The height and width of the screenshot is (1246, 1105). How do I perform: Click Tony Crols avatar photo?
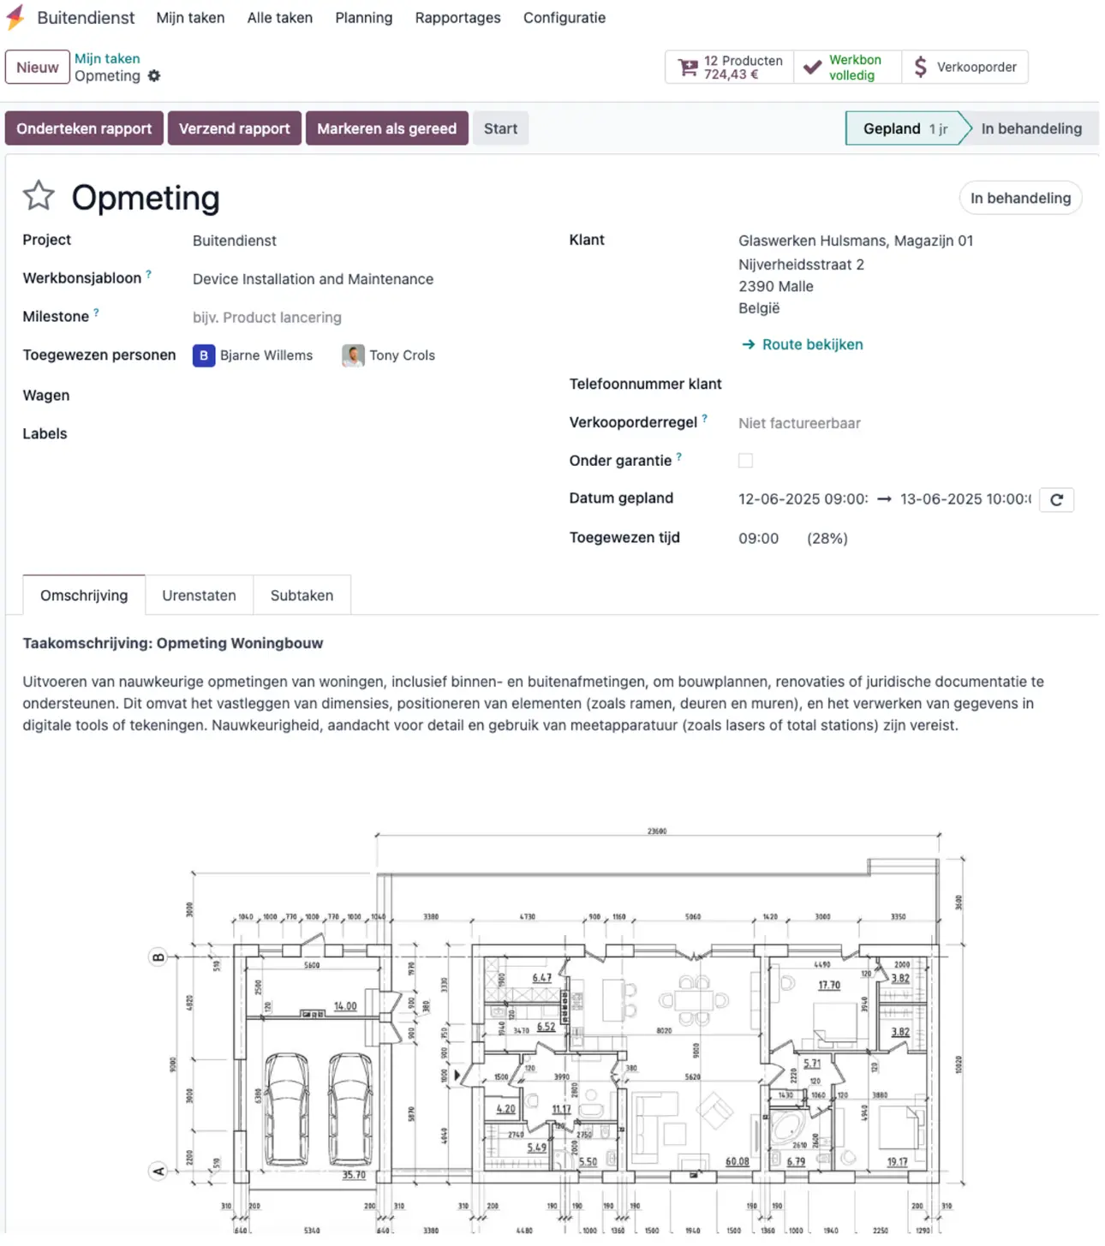pos(353,355)
